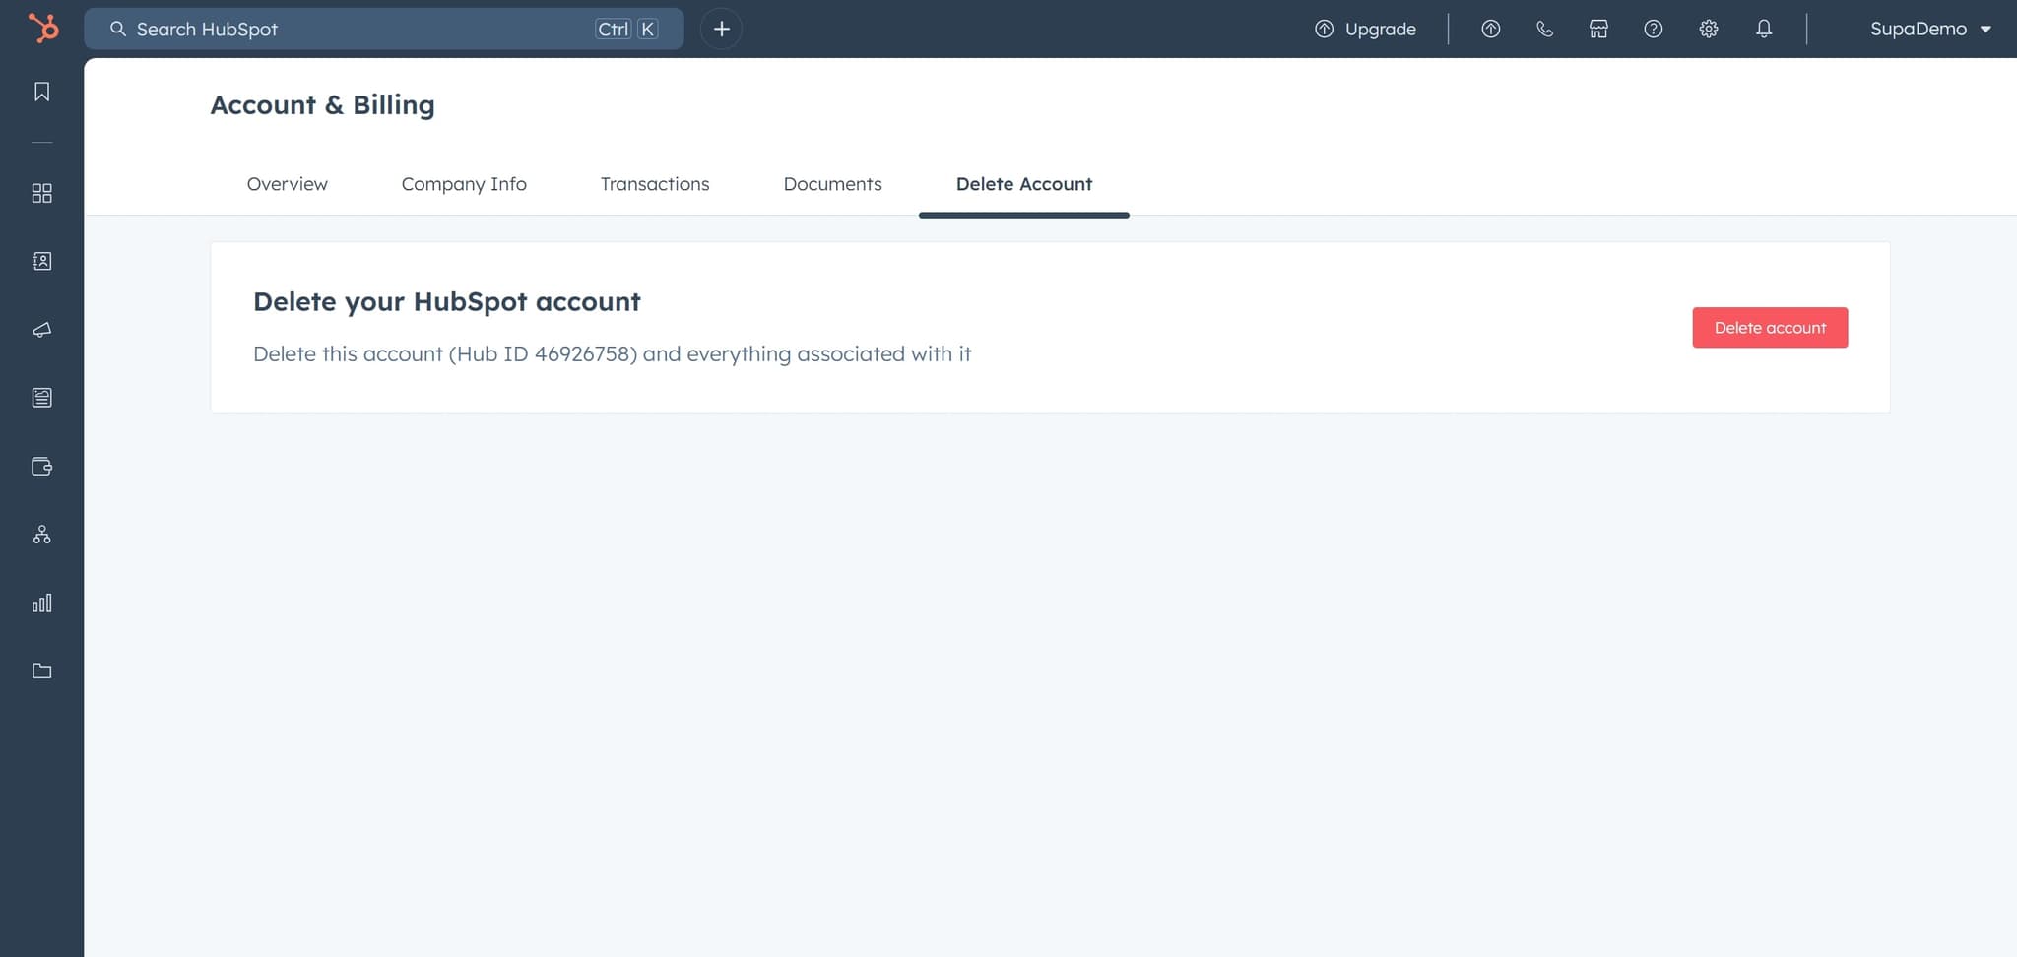Click the Marketing megaphone icon
2017x957 pixels.
[41, 330]
